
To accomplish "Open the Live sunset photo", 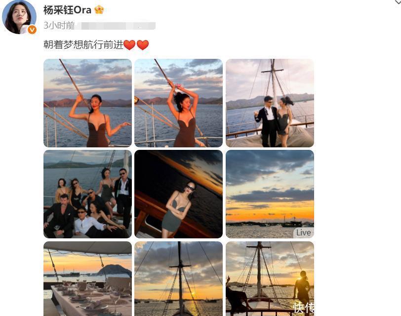I will click(270, 194).
